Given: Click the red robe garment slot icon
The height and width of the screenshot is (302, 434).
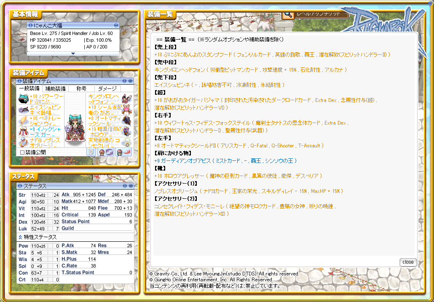Looking at the screenshot, I should pyautogui.click(x=23, y=132).
